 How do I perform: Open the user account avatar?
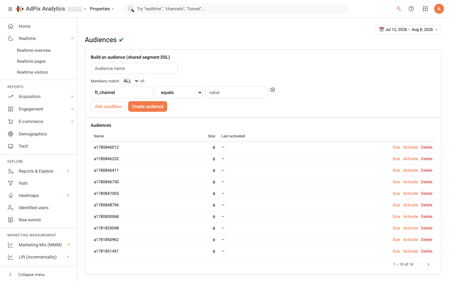439,9
